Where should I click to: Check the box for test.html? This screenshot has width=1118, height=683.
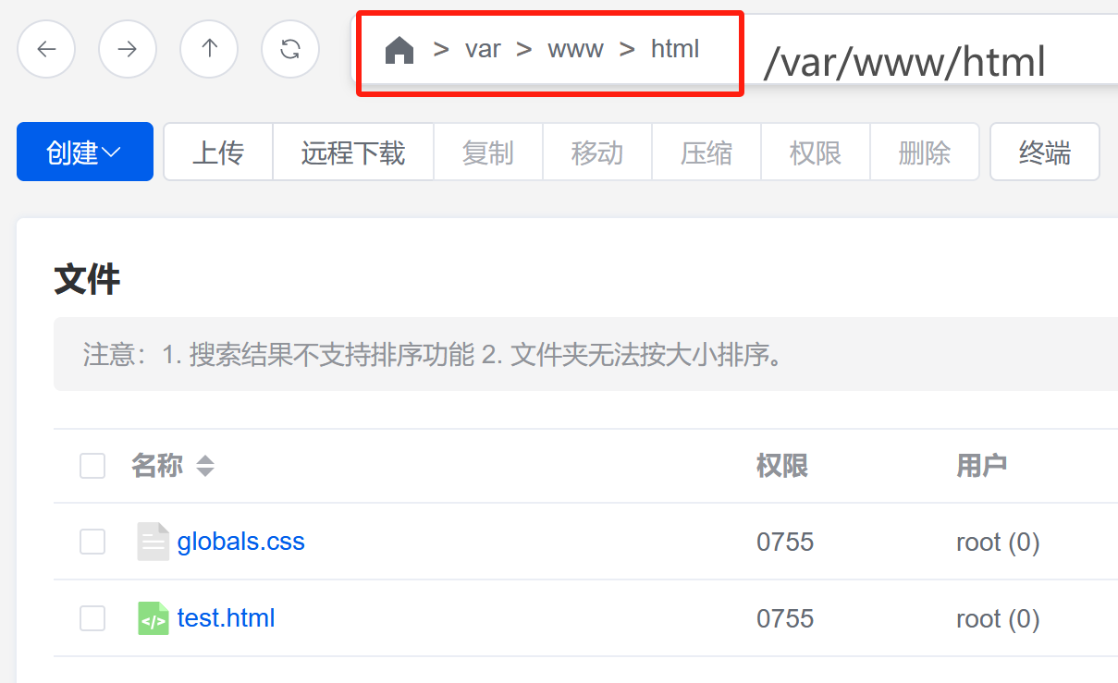pyautogui.click(x=92, y=618)
